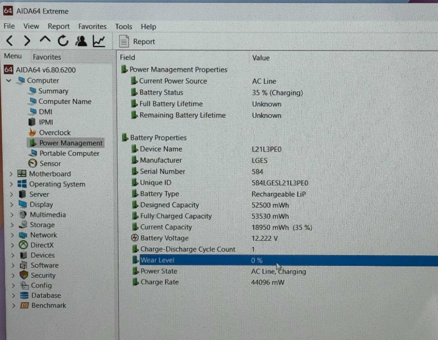Switch to the Favorites tab
This screenshot has width=438, height=340.
(x=47, y=57)
